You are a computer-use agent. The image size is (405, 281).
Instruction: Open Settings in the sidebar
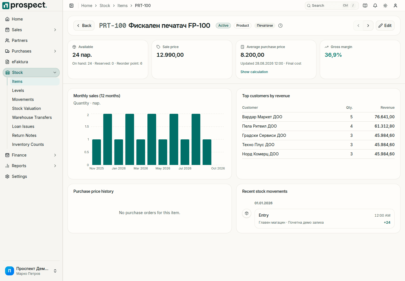[x=31, y=176]
